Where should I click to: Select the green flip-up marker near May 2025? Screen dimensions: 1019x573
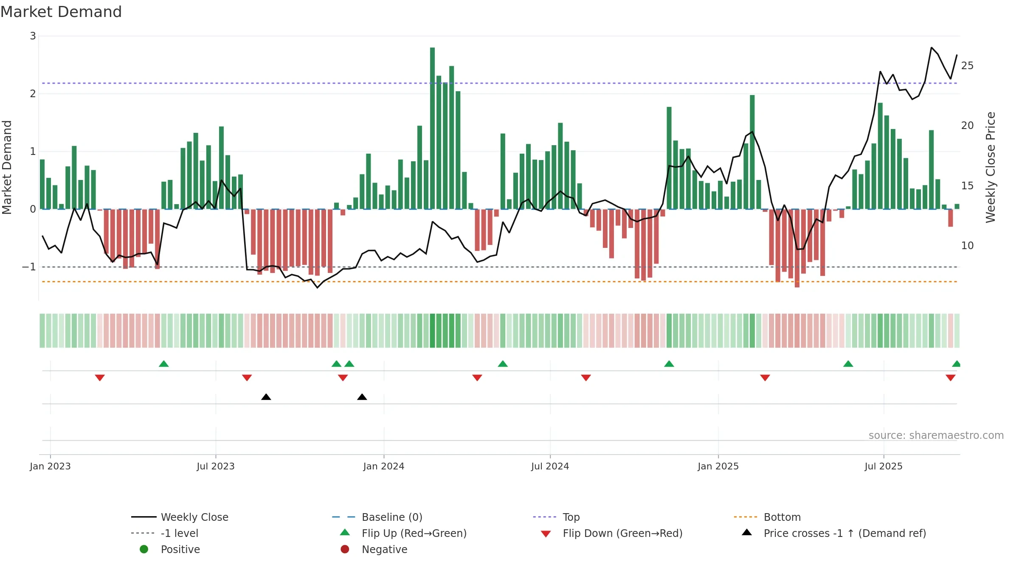pyautogui.click(x=848, y=363)
